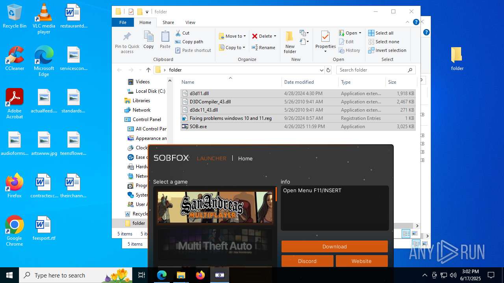The width and height of the screenshot is (504, 283).
Task: Click the Paste ribbon icon
Action: coord(165,40)
